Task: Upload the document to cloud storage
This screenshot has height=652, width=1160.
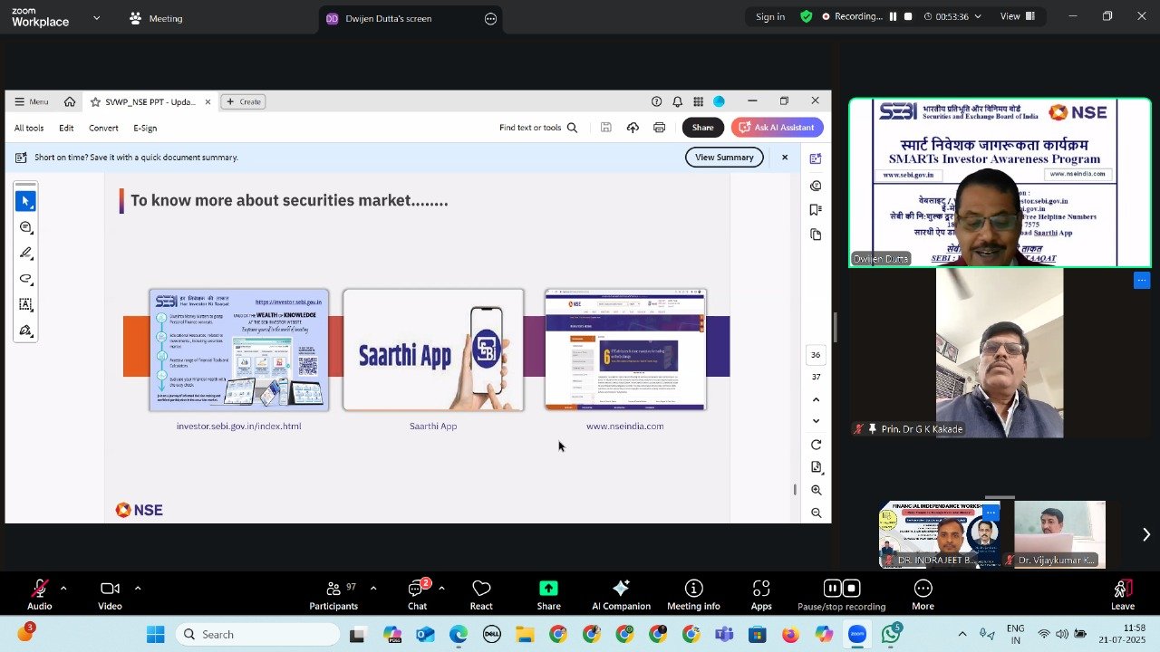Action: (x=633, y=128)
